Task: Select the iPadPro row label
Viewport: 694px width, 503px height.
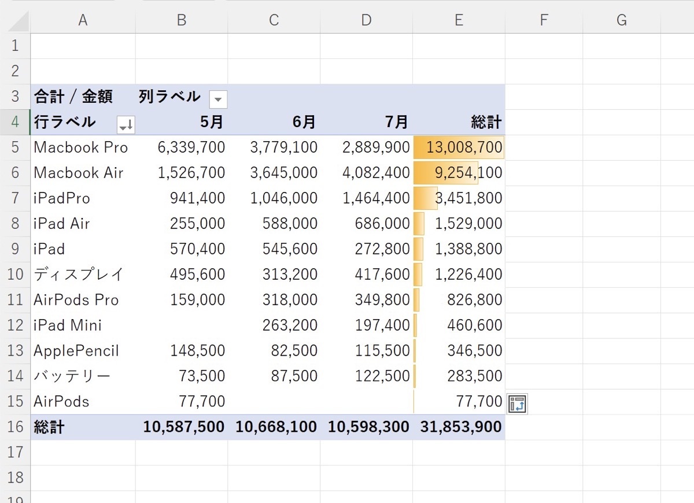Action: point(83,198)
